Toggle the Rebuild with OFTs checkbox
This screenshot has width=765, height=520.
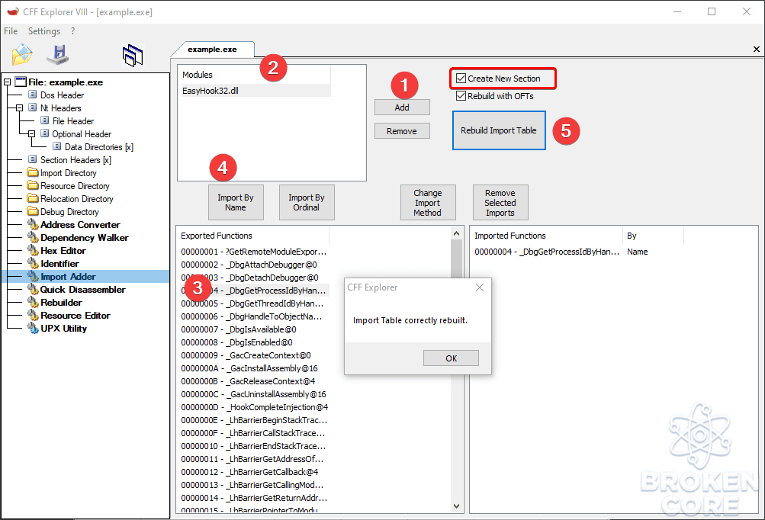[461, 95]
